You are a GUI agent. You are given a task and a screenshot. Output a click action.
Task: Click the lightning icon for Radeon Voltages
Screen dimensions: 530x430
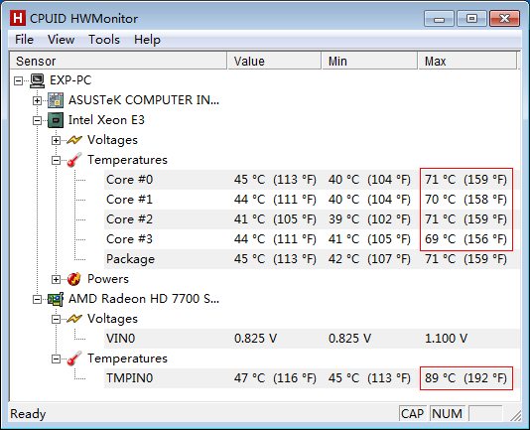click(74, 319)
